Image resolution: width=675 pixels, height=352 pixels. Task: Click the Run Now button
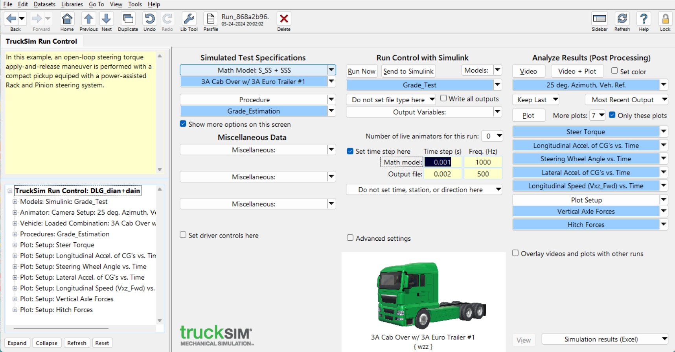pyautogui.click(x=362, y=71)
